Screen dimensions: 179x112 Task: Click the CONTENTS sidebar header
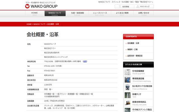(138, 37)
